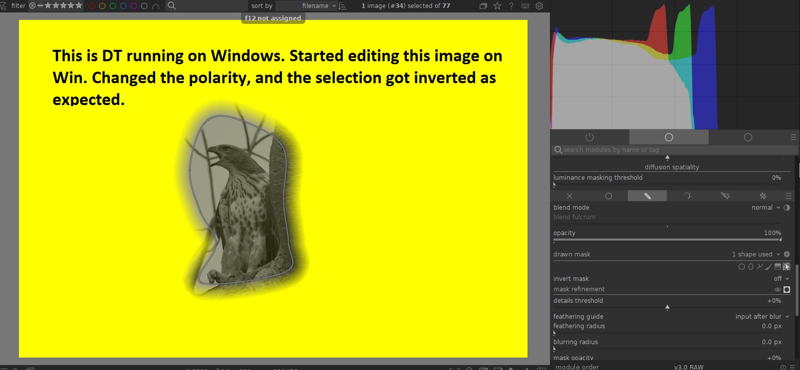Select the drawn mask pencil tab
Viewport: 800px width, 370px height.
[x=647, y=196]
